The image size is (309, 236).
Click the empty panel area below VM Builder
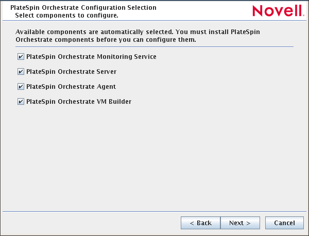pos(154,155)
